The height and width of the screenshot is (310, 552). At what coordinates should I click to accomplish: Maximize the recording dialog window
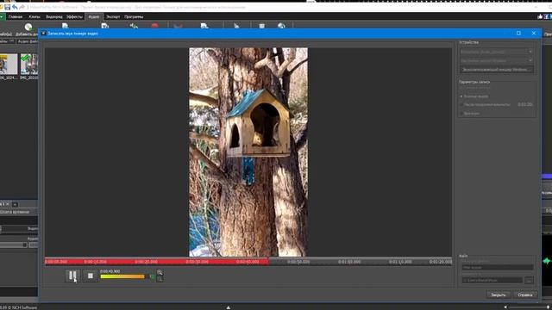(518, 33)
